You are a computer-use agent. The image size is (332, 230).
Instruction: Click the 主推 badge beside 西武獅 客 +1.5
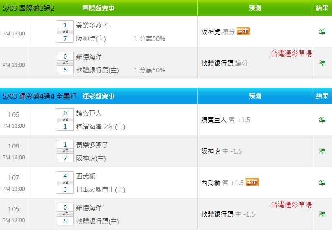point(252,182)
